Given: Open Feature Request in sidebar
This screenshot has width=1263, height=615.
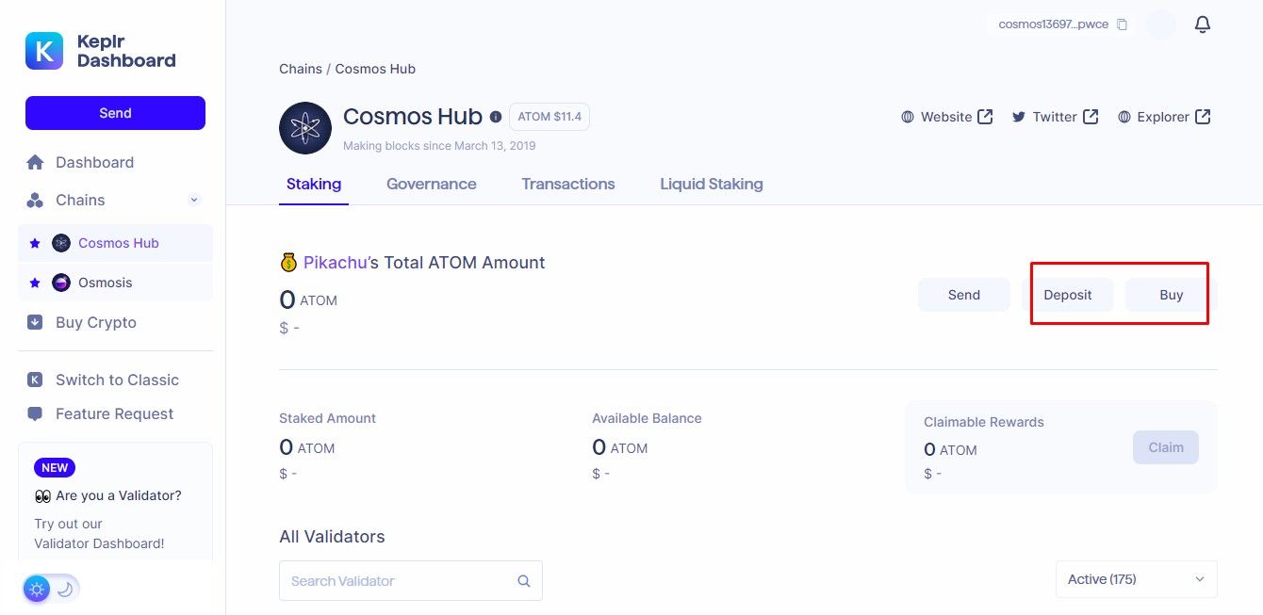Looking at the screenshot, I should [115, 413].
